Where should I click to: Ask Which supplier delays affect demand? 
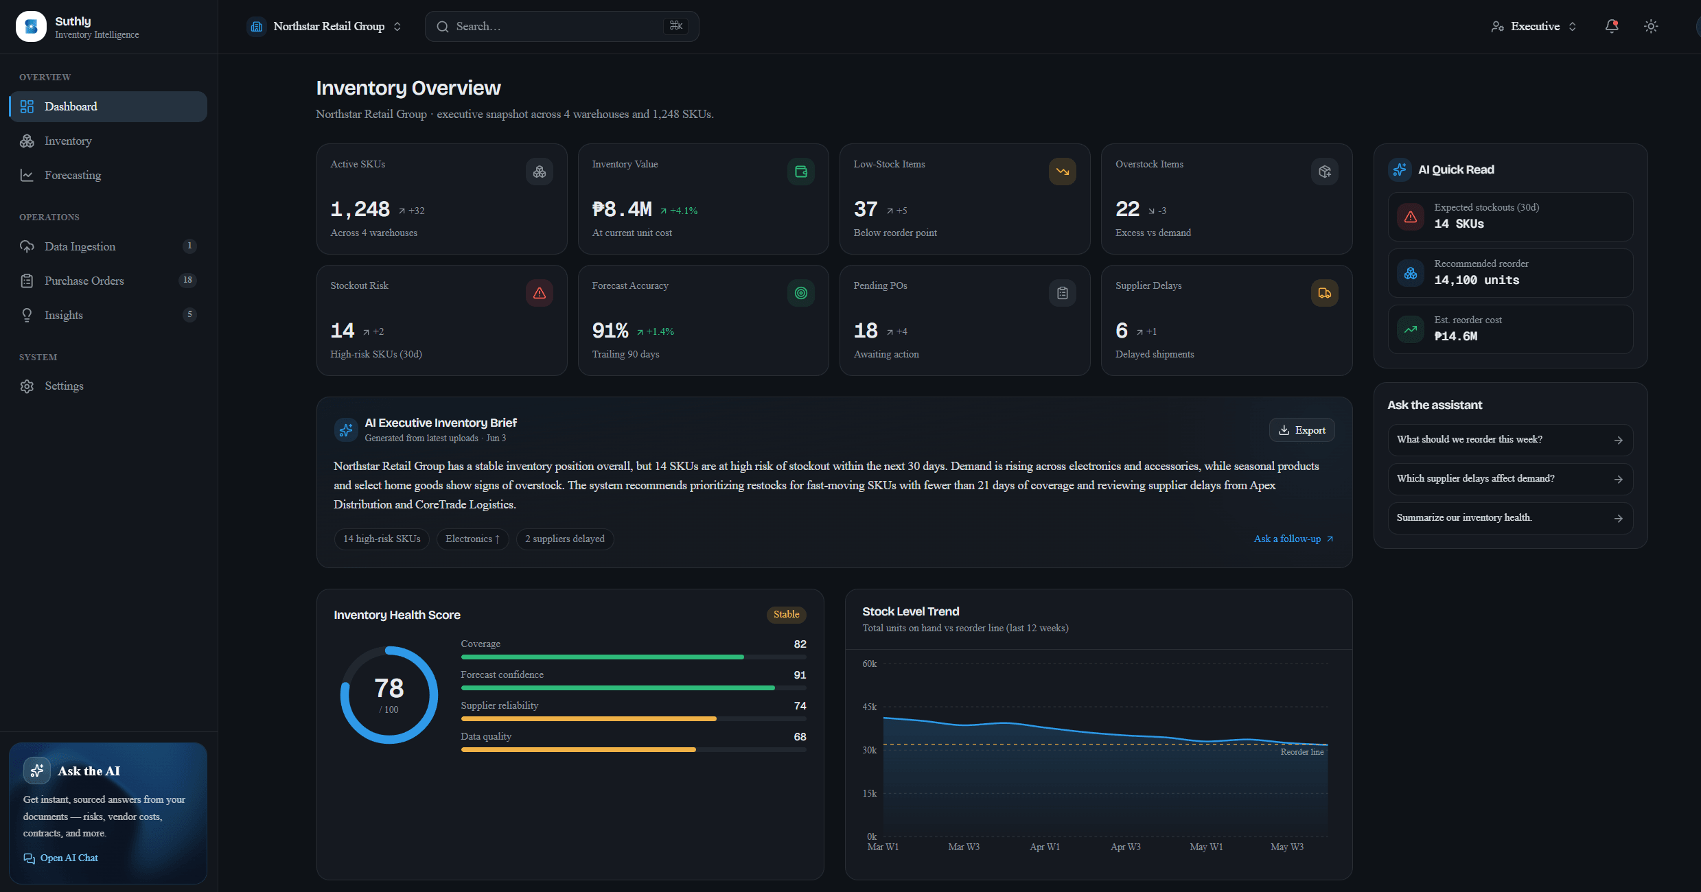[1510, 479]
